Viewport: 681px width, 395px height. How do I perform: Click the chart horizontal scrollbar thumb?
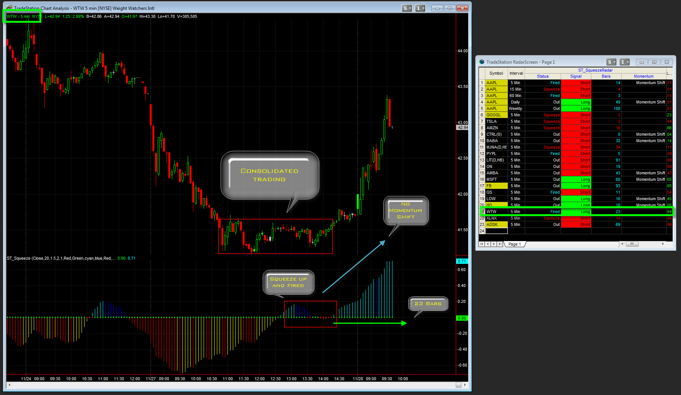(x=458, y=385)
